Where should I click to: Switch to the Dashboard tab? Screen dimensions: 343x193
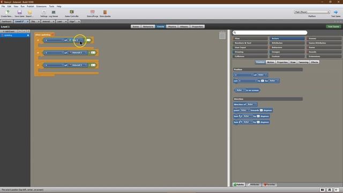pos(6,21)
